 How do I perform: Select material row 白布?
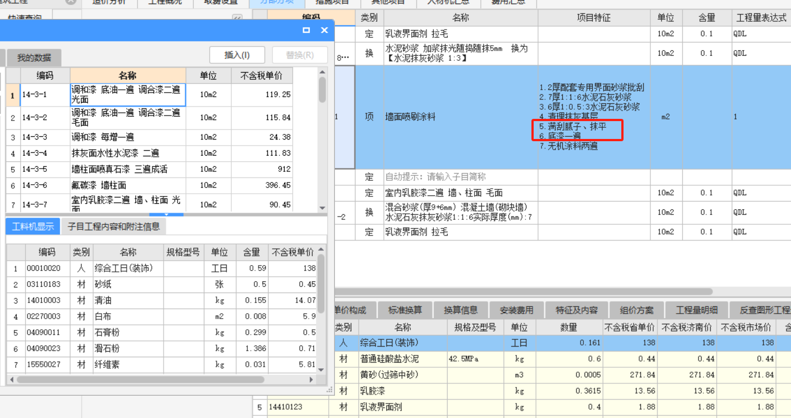pyautogui.click(x=161, y=316)
